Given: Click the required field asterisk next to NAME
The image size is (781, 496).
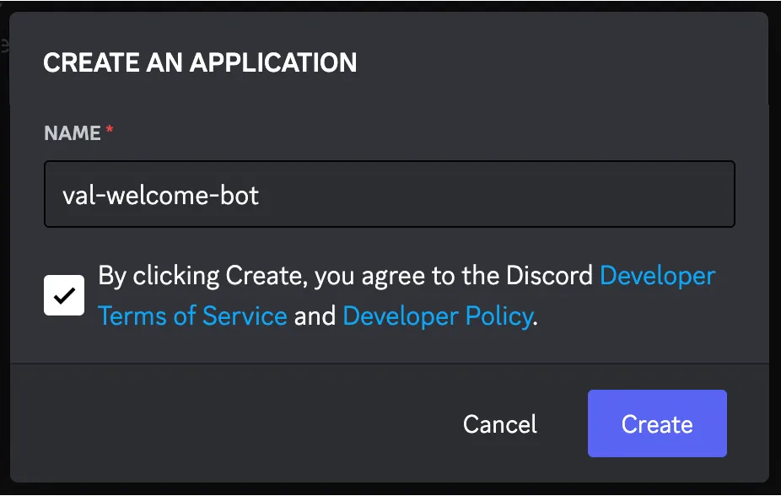Looking at the screenshot, I should coord(109,129).
